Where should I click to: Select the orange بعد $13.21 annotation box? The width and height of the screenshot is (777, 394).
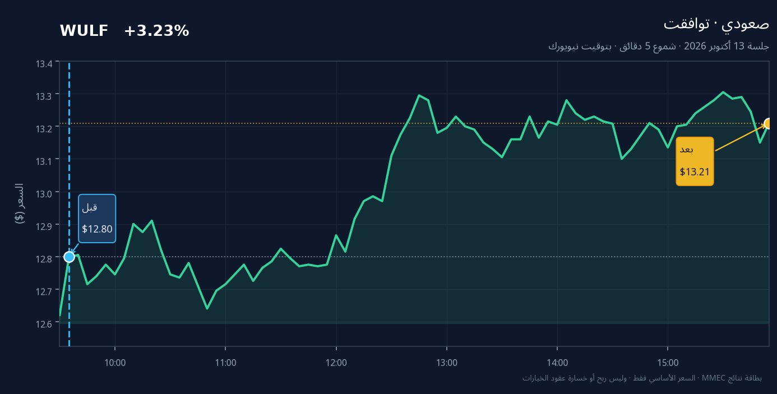click(x=695, y=161)
